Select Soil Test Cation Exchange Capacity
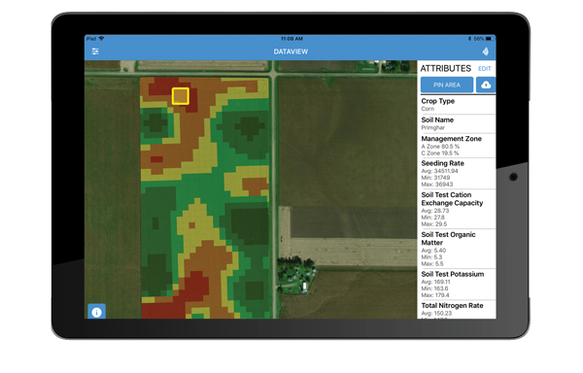Viewport: 583px width, 373px height. click(458, 209)
